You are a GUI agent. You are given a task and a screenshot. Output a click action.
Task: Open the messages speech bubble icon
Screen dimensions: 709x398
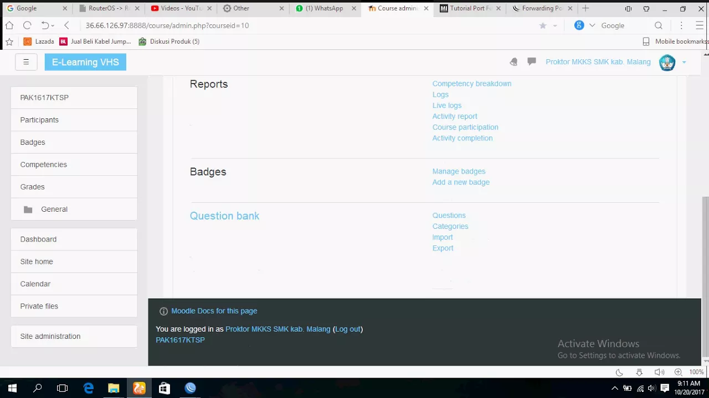click(532, 61)
